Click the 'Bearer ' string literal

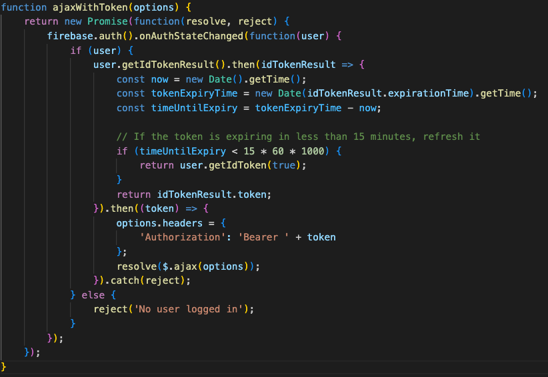point(264,237)
